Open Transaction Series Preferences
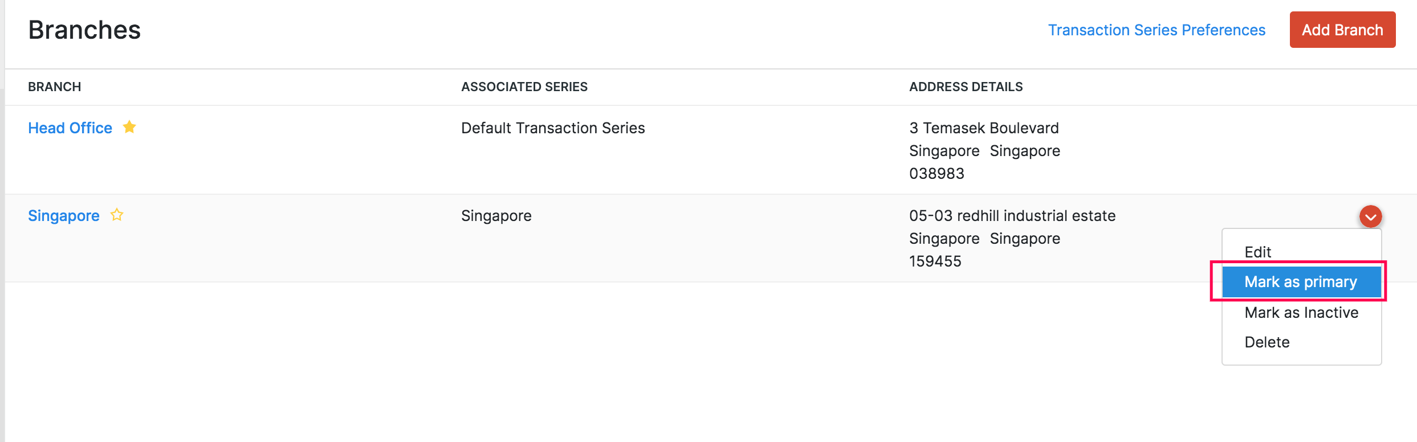The height and width of the screenshot is (442, 1417). coord(1157,30)
